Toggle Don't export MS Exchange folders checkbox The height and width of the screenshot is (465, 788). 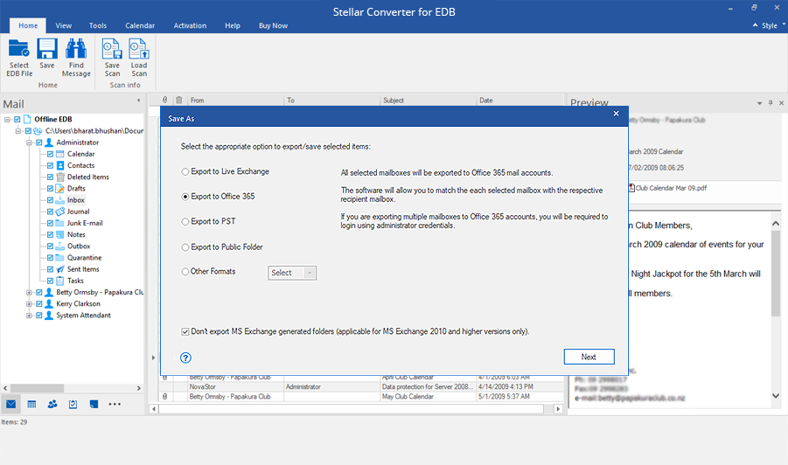pyautogui.click(x=185, y=332)
